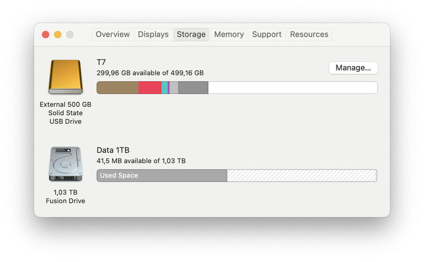Viewport: 424px width, 262px height.
Task: Click the brown segment of T7 storage bar
Action: (x=118, y=88)
